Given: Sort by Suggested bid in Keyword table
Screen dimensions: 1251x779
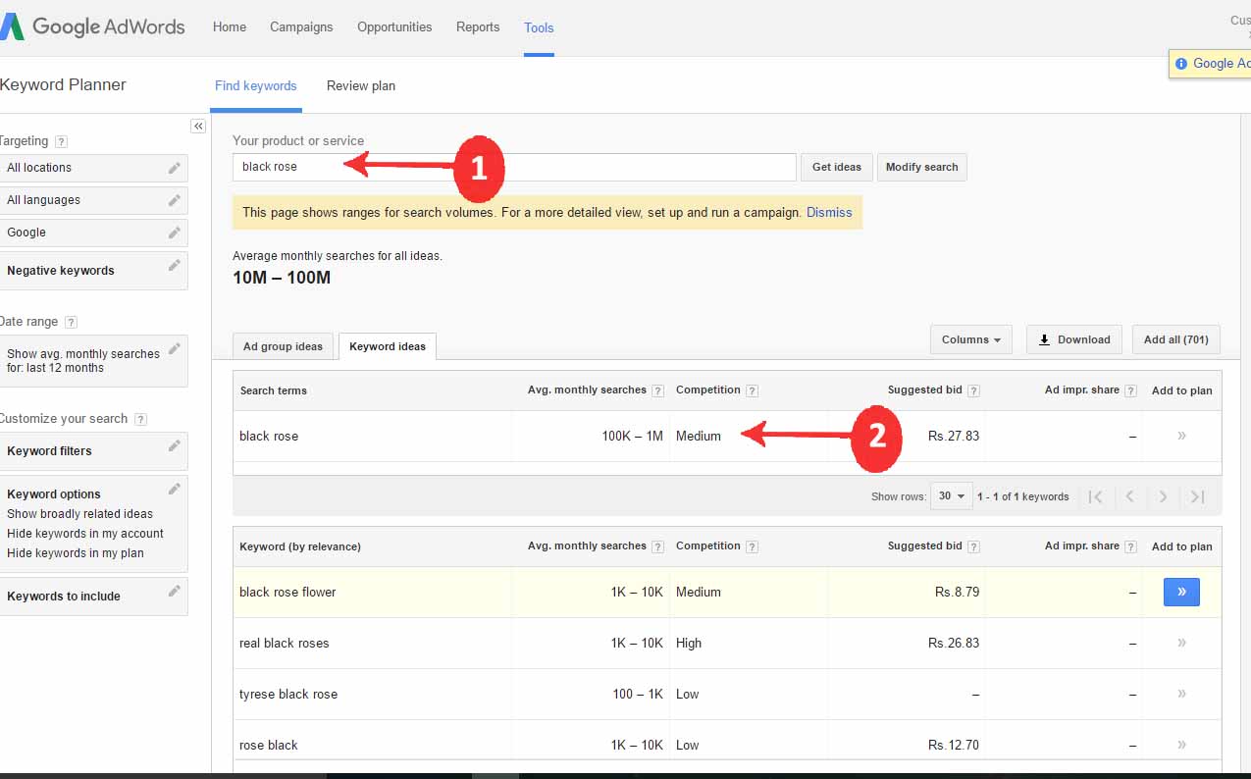Looking at the screenshot, I should [x=924, y=546].
